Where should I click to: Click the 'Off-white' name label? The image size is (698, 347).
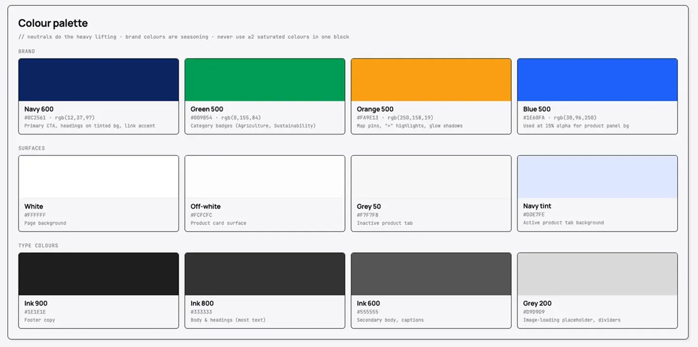[206, 206]
